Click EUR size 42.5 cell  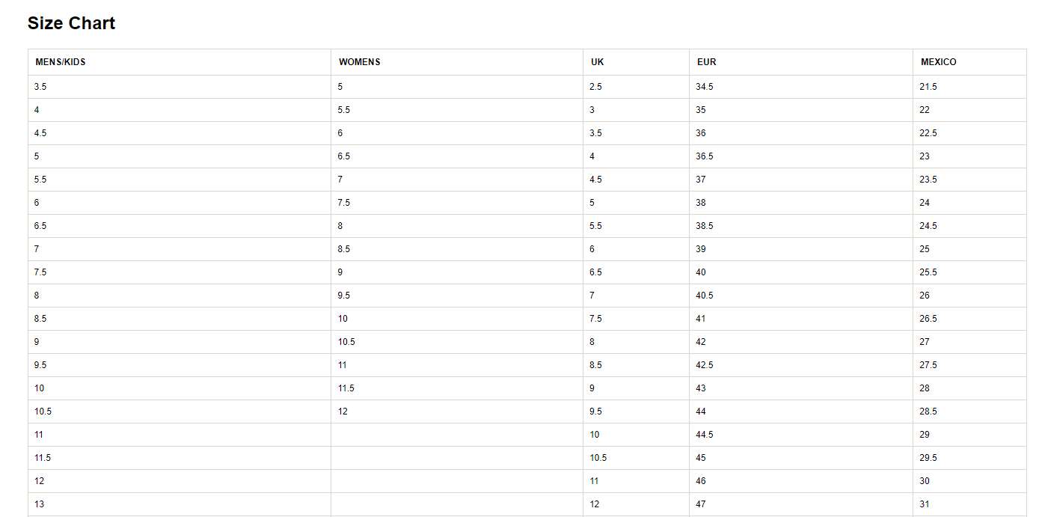tap(705, 365)
